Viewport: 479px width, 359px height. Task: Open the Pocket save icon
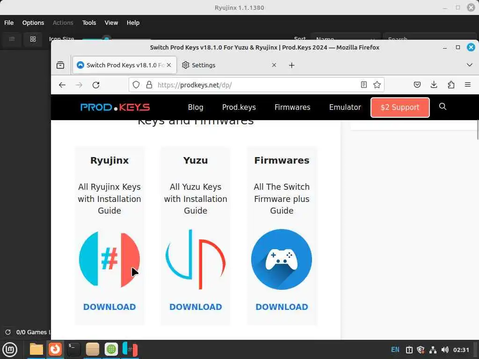click(x=417, y=85)
